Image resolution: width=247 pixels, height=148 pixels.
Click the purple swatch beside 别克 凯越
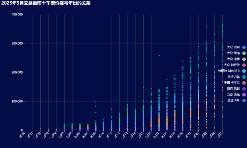[244, 89]
